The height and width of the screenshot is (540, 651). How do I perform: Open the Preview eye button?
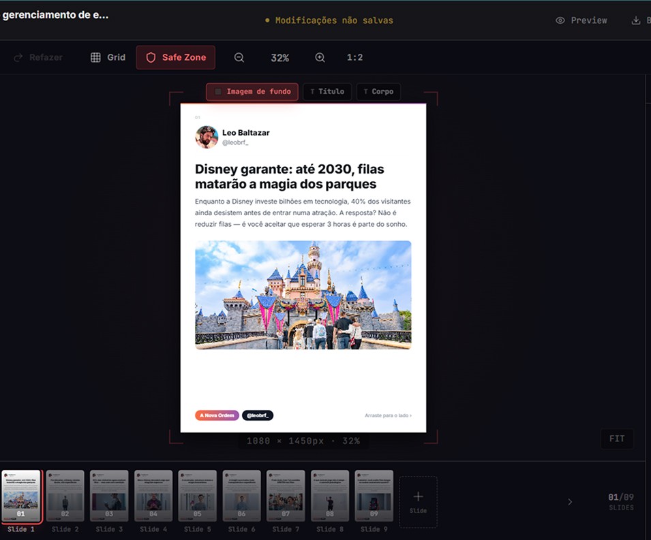pyautogui.click(x=581, y=20)
